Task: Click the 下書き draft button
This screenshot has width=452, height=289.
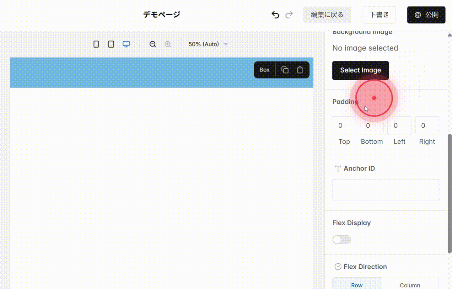Action: tap(379, 14)
